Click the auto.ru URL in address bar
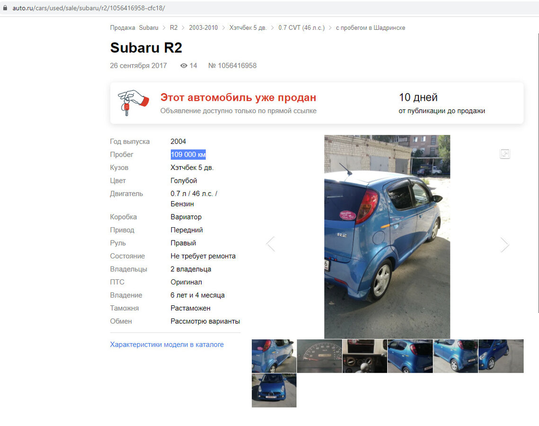Screen dimensions: 539x426 click(x=88, y=8)
